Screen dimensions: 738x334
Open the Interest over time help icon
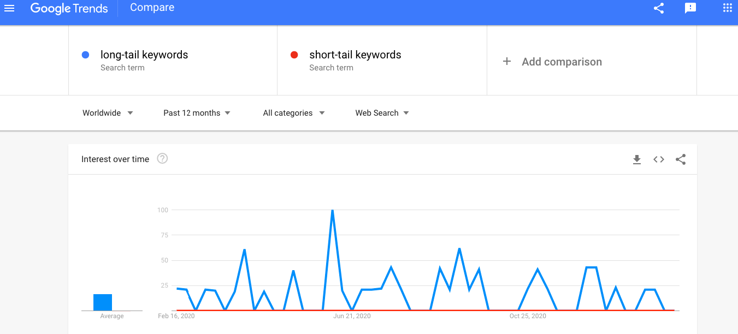162,159
